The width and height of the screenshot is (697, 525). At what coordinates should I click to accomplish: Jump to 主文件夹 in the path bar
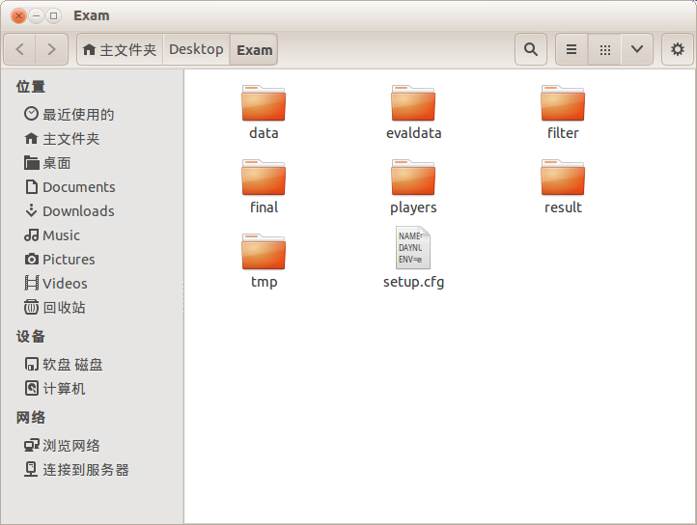click(x=120, y=49)
